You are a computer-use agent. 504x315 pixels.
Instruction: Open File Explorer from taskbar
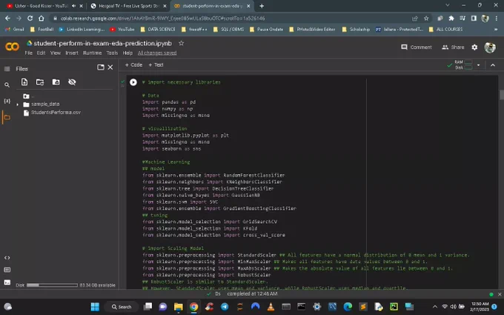(179, 307)
